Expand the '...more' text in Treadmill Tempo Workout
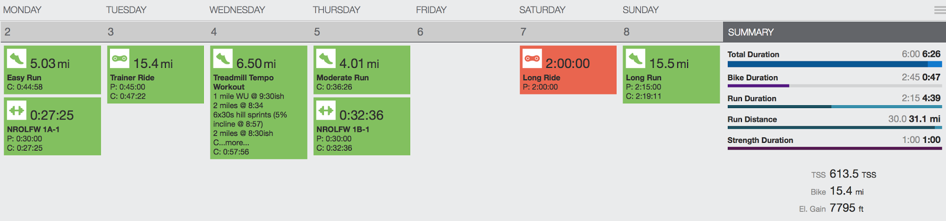946x221 pixels. coord(234,142)
